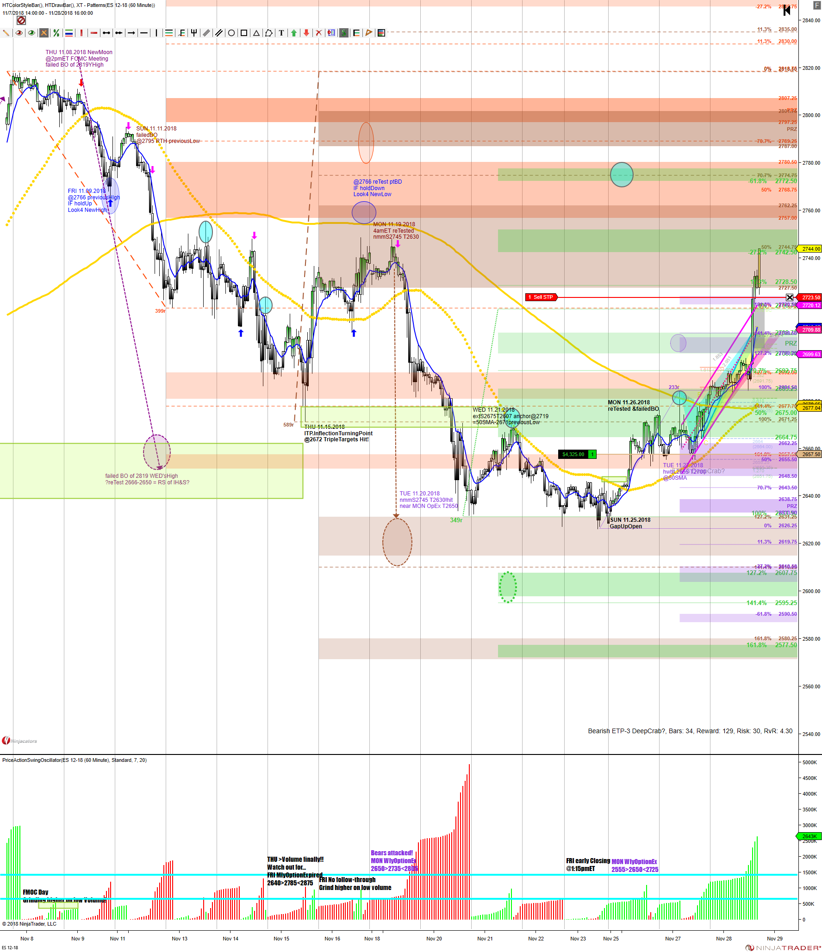
Task: Select the triangle drawing tool
Action: (x=256, y=33)
